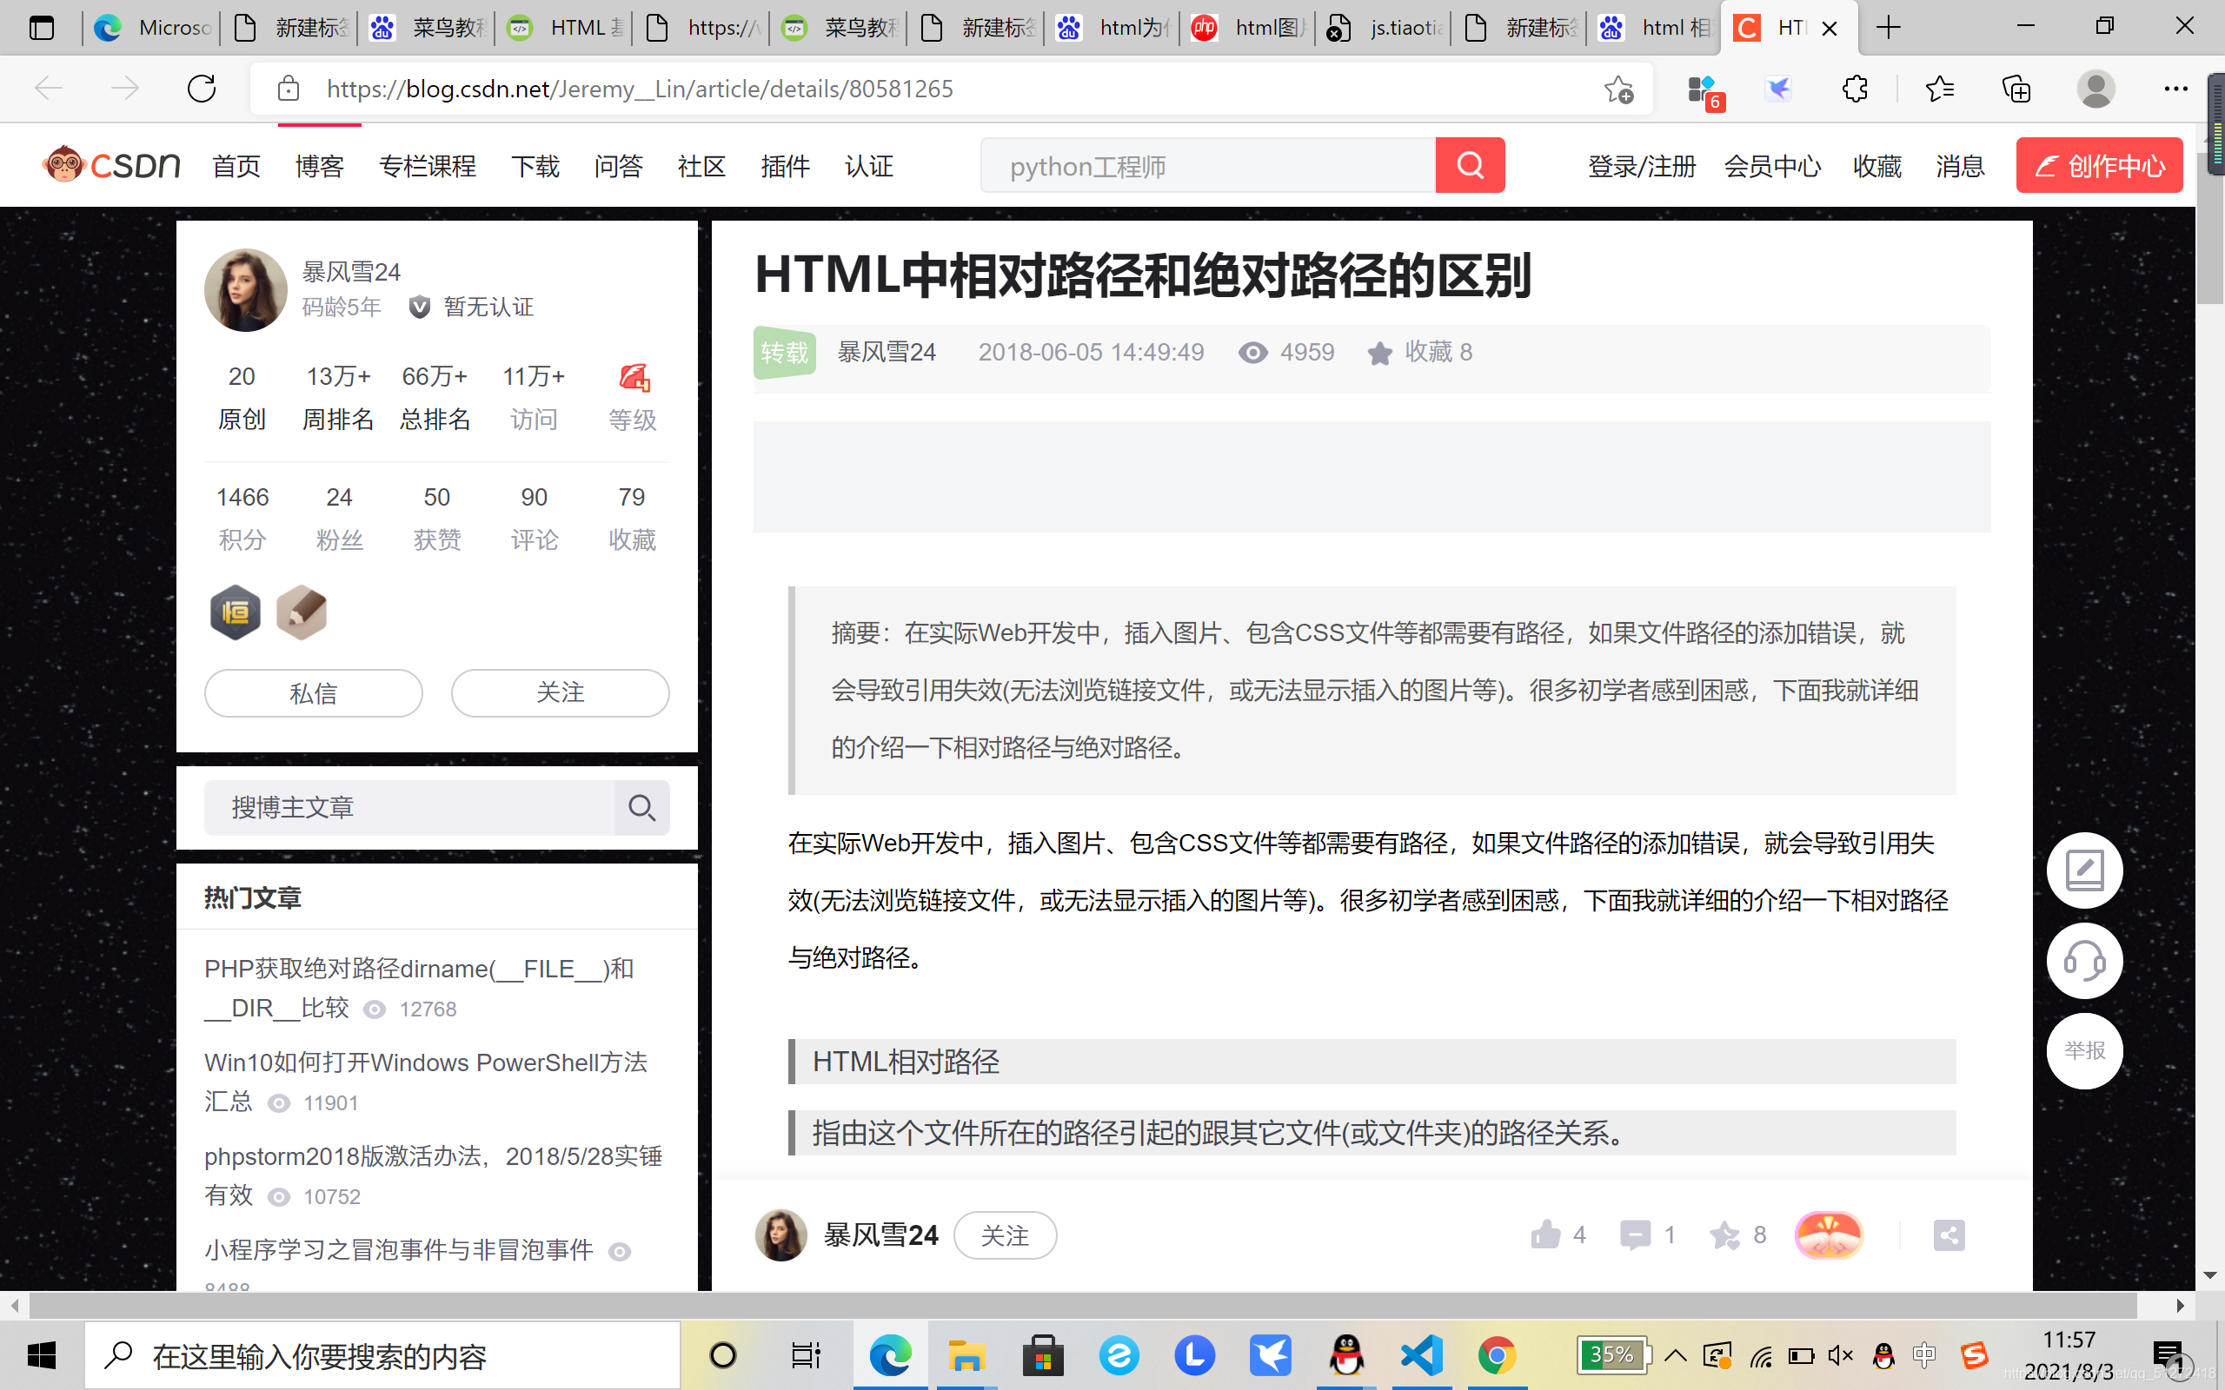Screen dimensions: 2225x1390
Task: Click the browser address bar URL
Action: coord(640,89)
